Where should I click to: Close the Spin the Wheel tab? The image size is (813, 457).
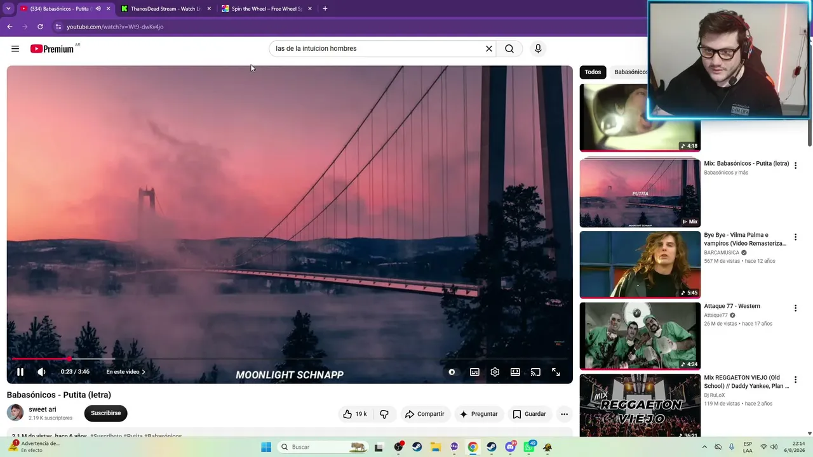(x=310, y=9)
